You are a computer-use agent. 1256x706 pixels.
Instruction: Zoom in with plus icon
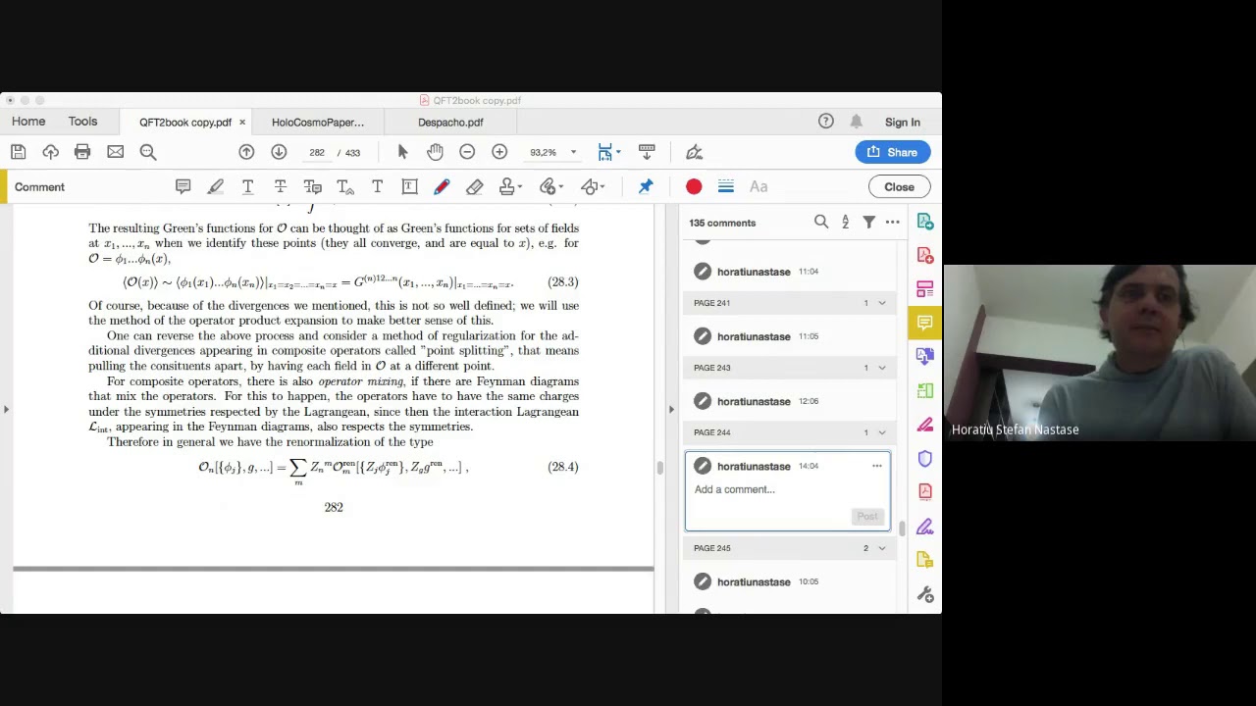[x=499, y=152]
